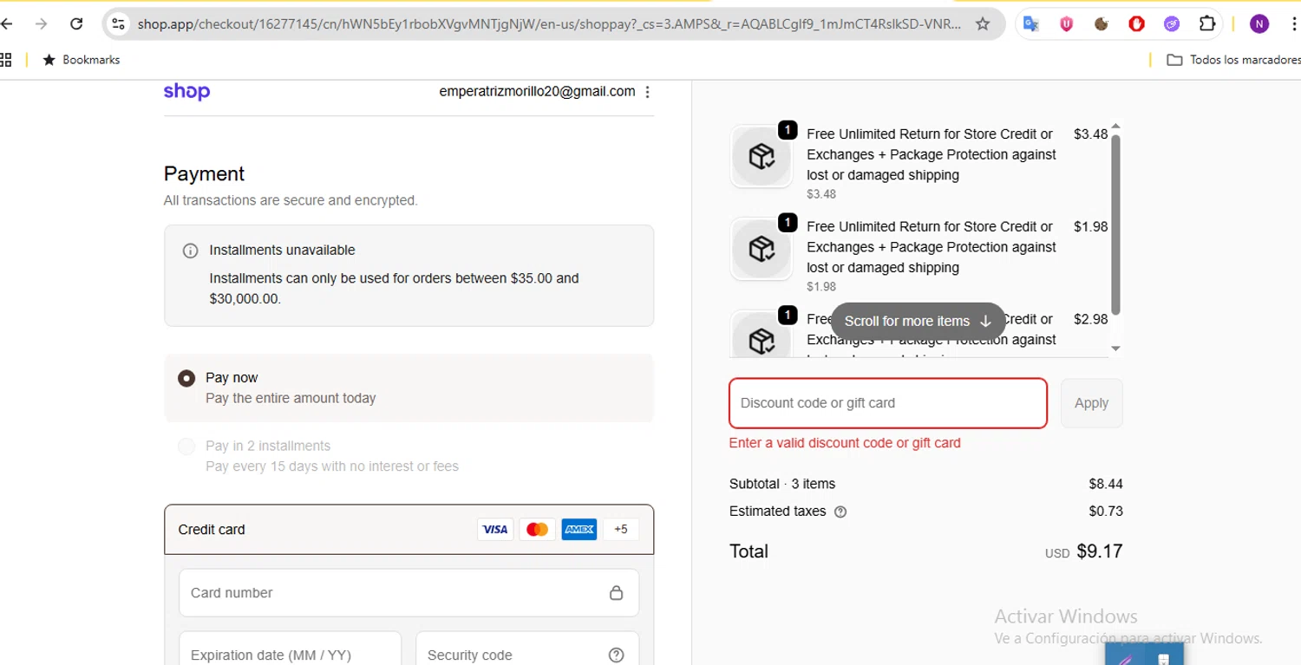
Task: Select the Pay now option
Action: point(409,388)
